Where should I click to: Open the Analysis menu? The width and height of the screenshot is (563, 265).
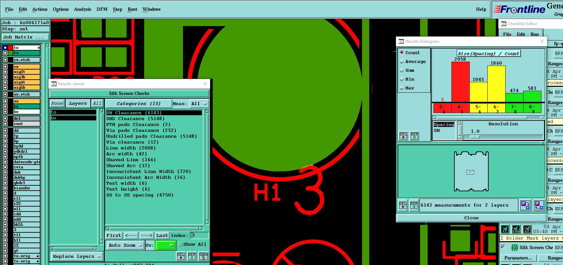point(83,9)
